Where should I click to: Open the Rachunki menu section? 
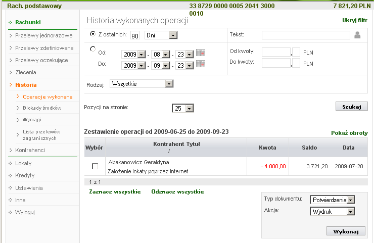pyautogui.click(x=28, y=22)
